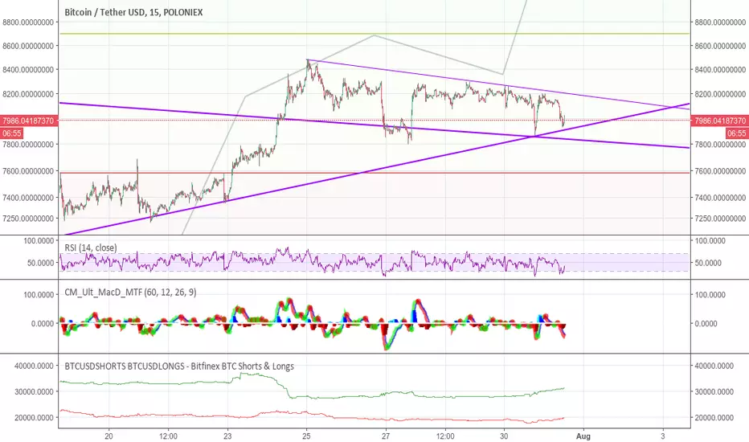Viewport: 749px width, 442px height.
Task: Click 8200.00000000 on the left price axis
Action: [x=27, y=94]
